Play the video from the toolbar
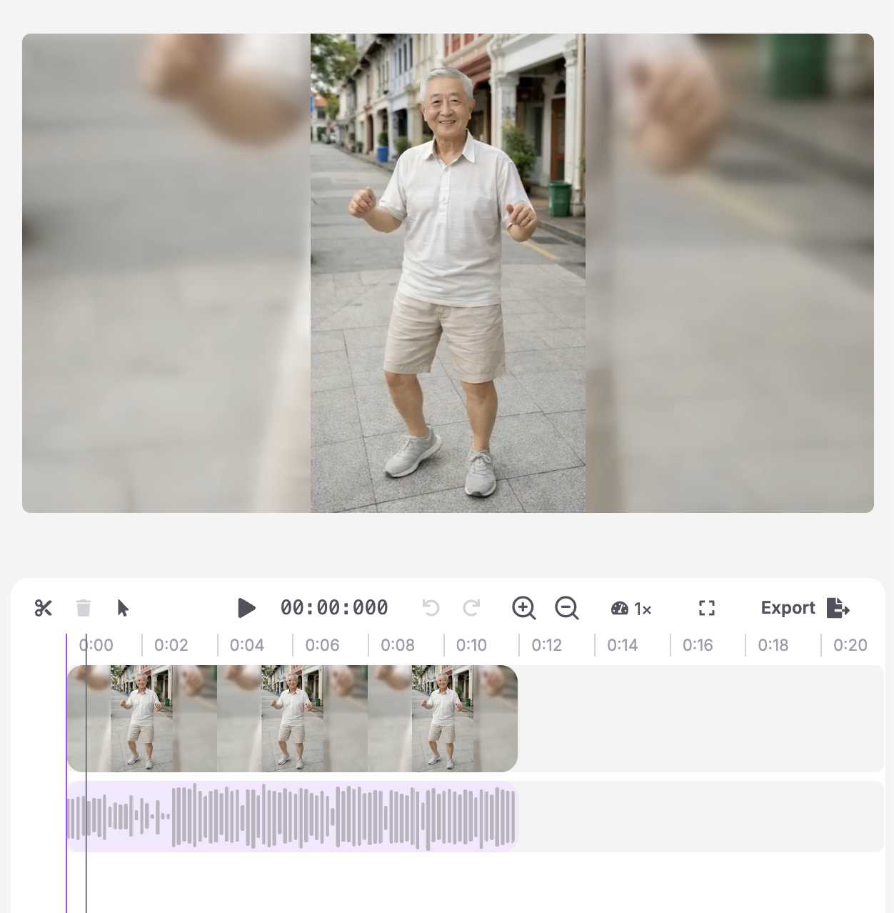 point(247,608)
